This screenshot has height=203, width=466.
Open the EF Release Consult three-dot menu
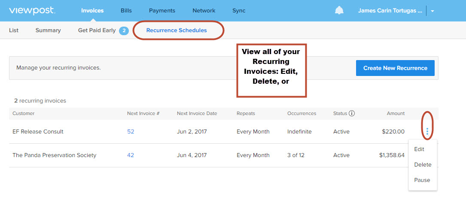click(427, 131)
